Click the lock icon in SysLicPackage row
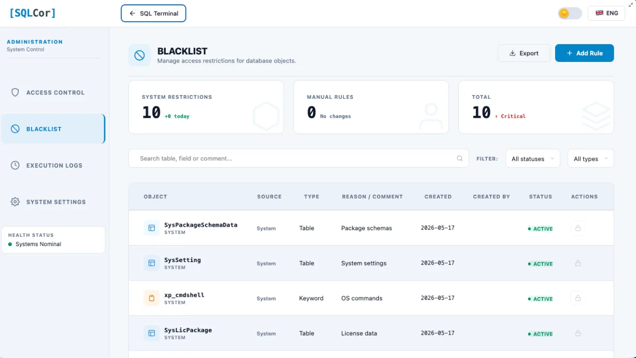 [578, 333]
